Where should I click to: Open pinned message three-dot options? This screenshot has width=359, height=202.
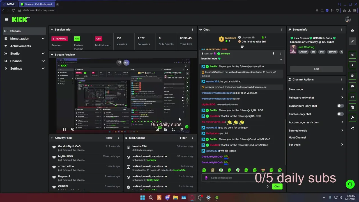(281, 54)
